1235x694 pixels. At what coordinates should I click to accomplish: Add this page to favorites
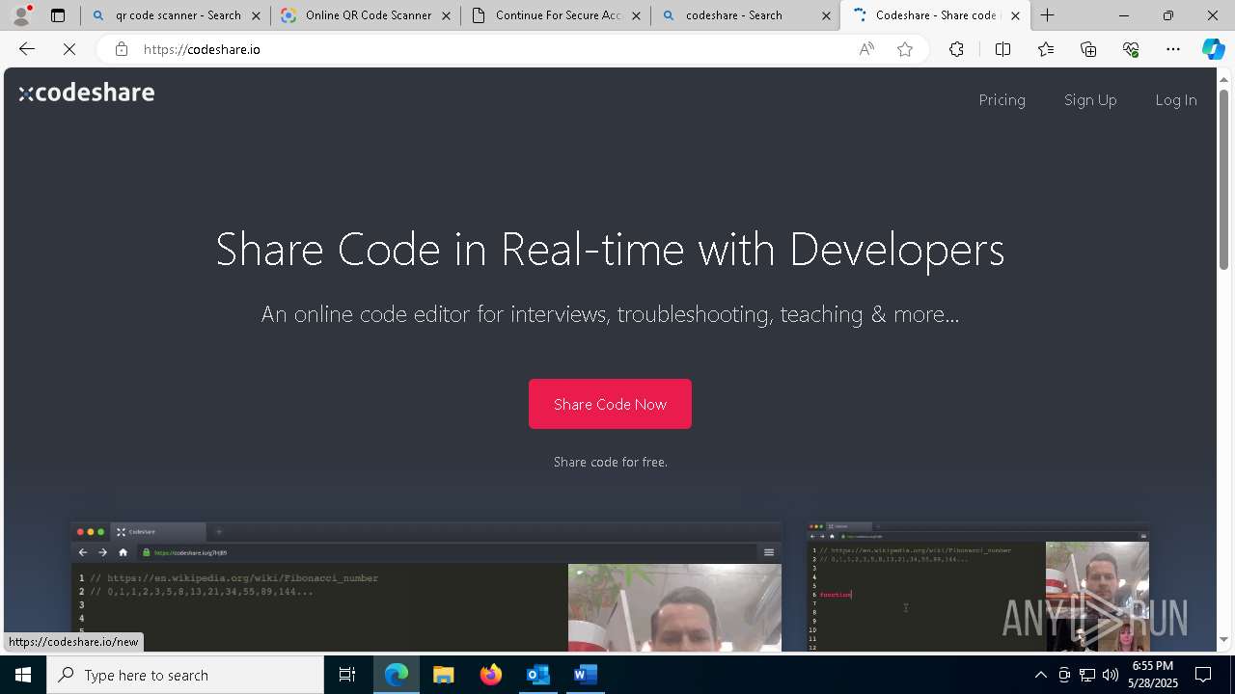pyautogui.click(x=905, y=49)
